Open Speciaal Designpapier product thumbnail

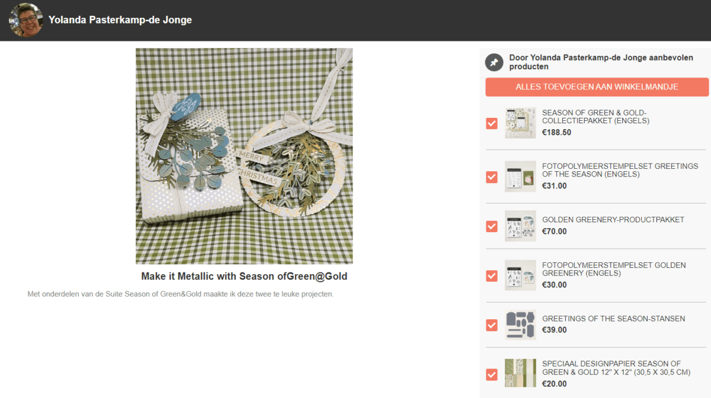coord(520,374)
